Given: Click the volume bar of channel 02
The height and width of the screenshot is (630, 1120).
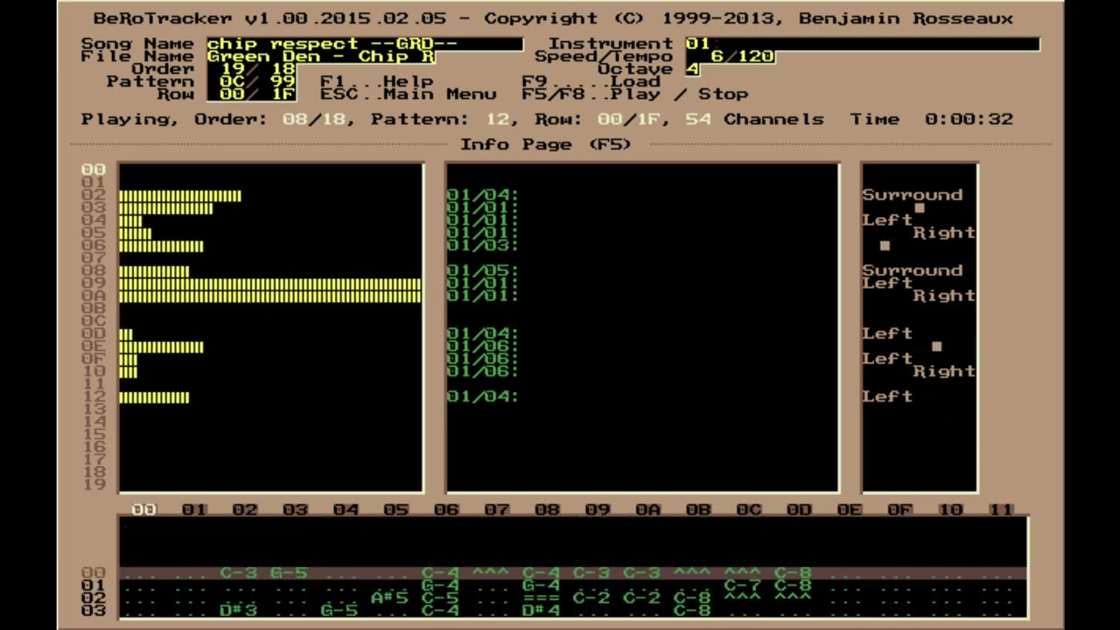Looking at the screenshot, I should (x=180, y=195).
